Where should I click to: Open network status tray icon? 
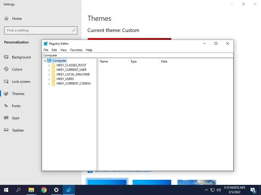(213, 190)
